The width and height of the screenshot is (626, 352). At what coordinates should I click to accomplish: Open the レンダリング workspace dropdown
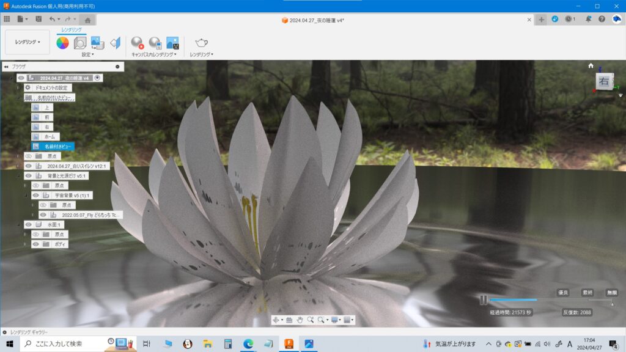(x=28, y=42)
